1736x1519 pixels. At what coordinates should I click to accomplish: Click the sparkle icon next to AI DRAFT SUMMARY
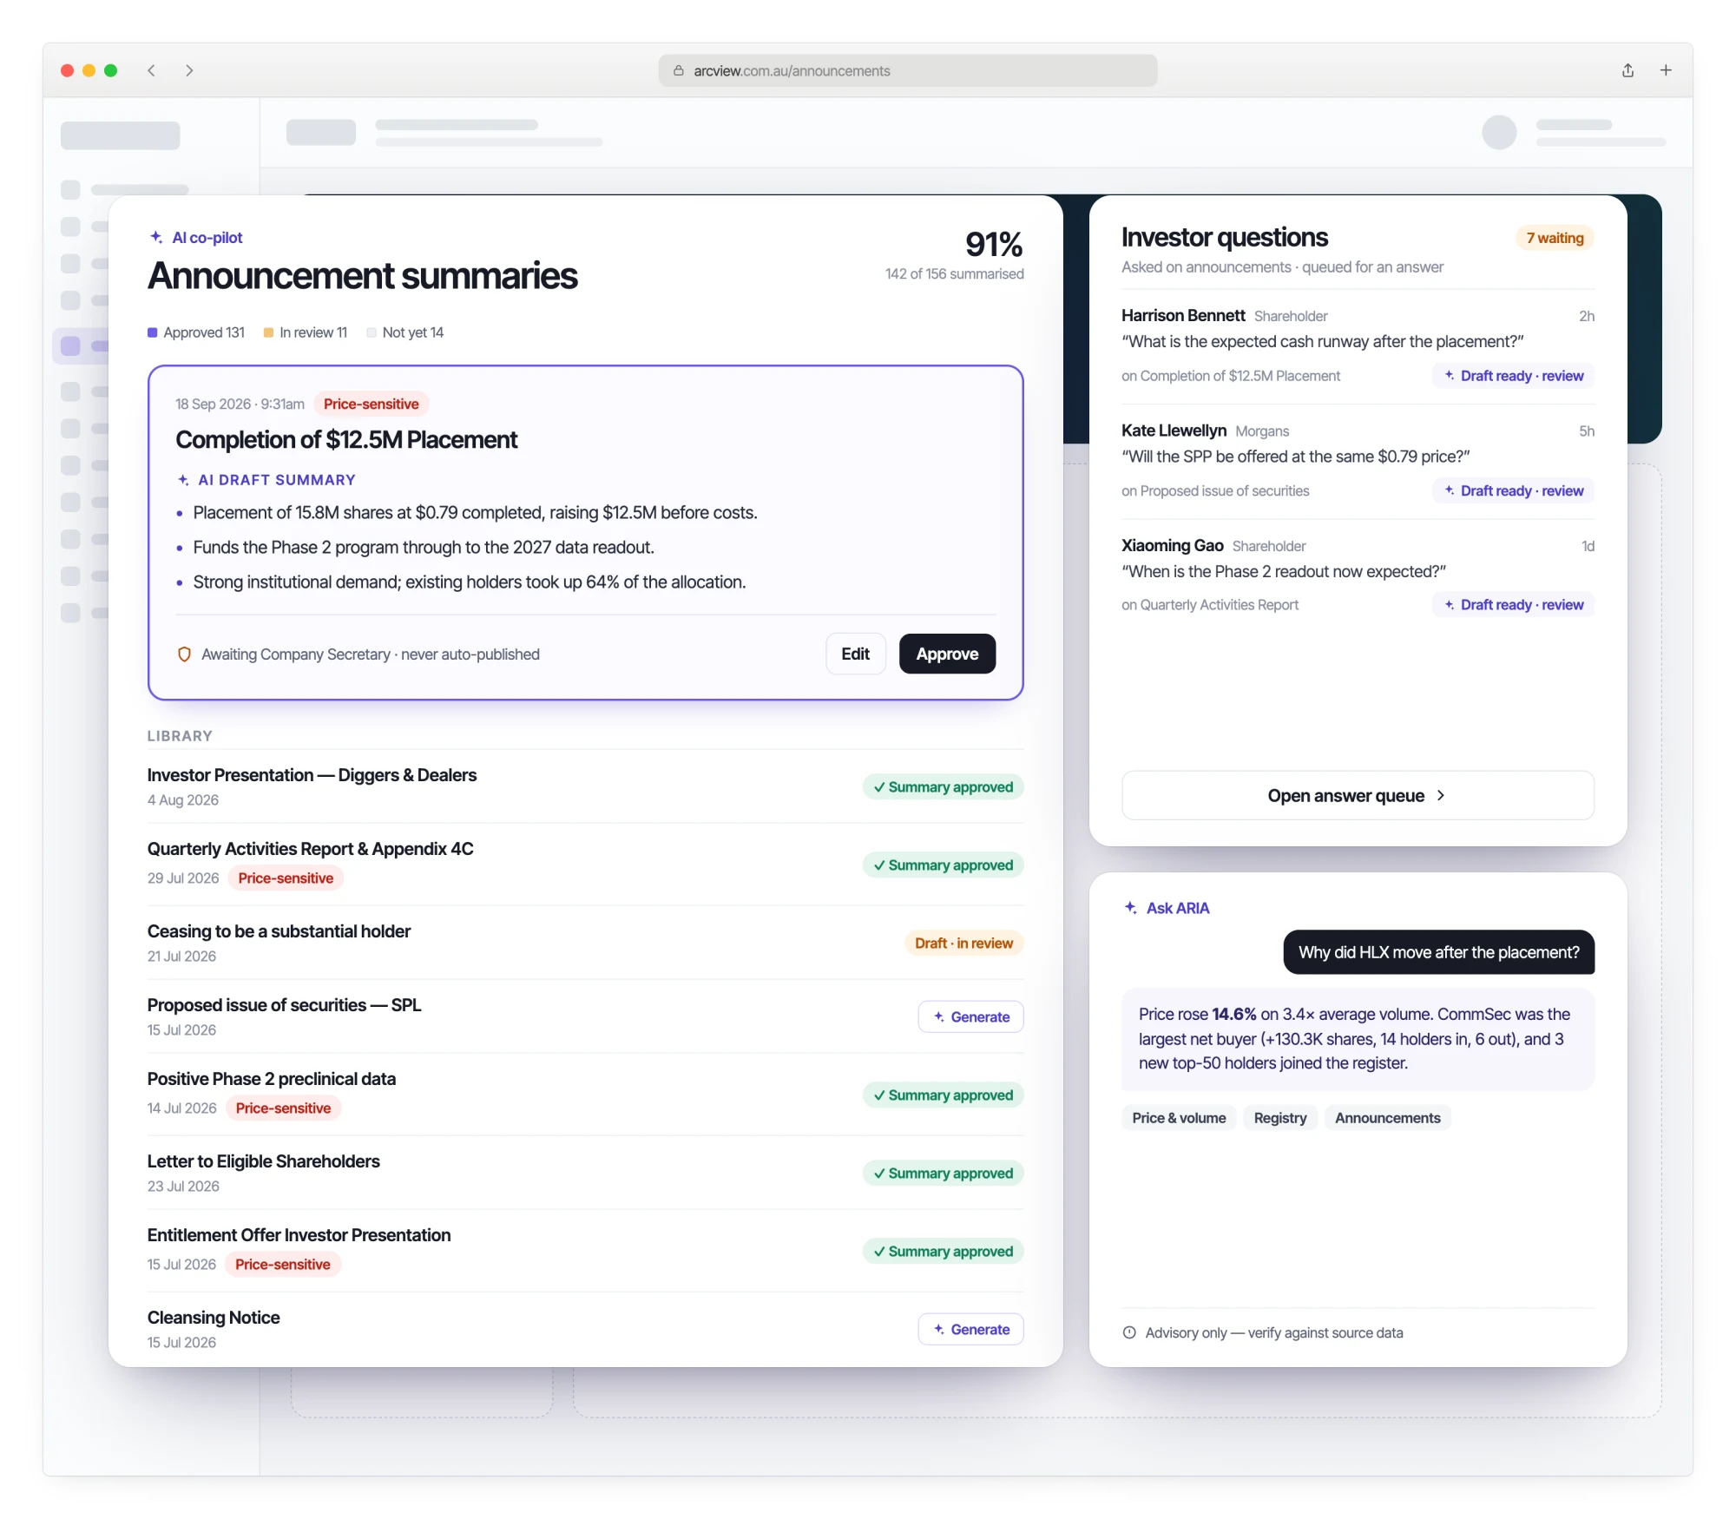(x=183, y=480)
